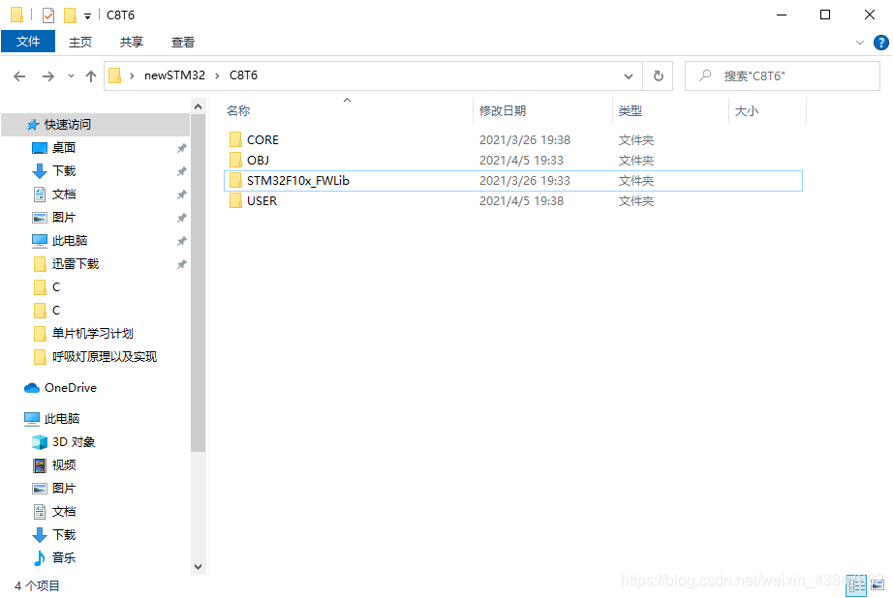Click the pin icon beside 迅雷下载
The width and height of the screenshot is (893, 598).
pyautogui.click(x=182, y=264)
